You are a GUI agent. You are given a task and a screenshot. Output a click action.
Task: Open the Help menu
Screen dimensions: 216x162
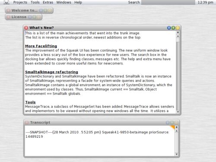click(78, 2)
